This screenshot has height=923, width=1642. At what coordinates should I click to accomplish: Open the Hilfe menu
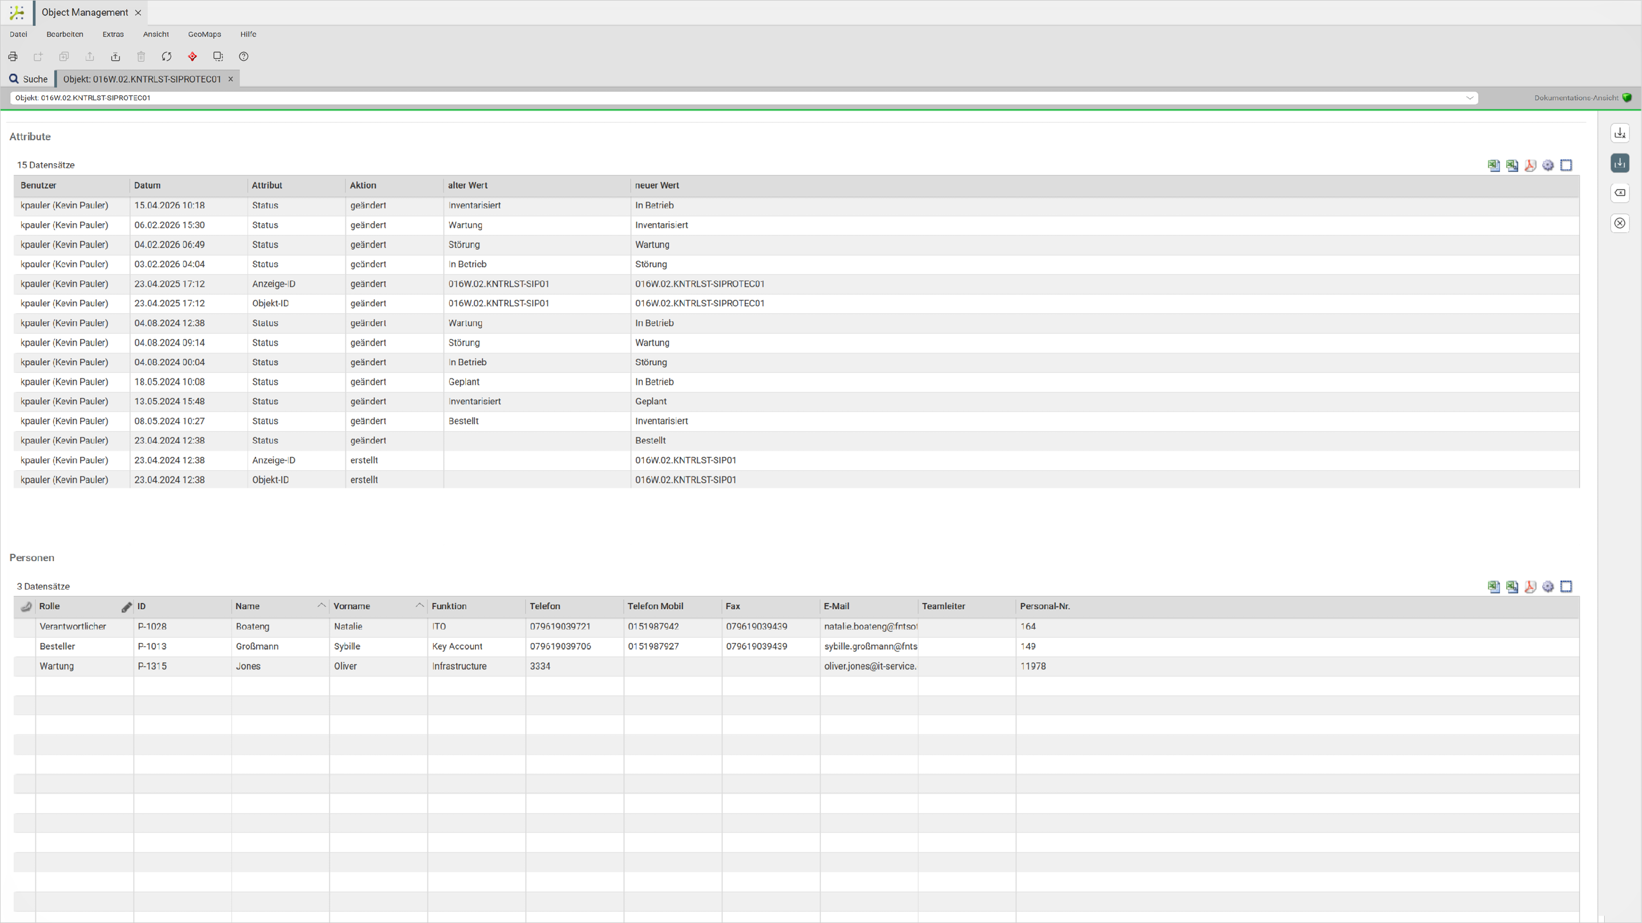tap(248, 34)
